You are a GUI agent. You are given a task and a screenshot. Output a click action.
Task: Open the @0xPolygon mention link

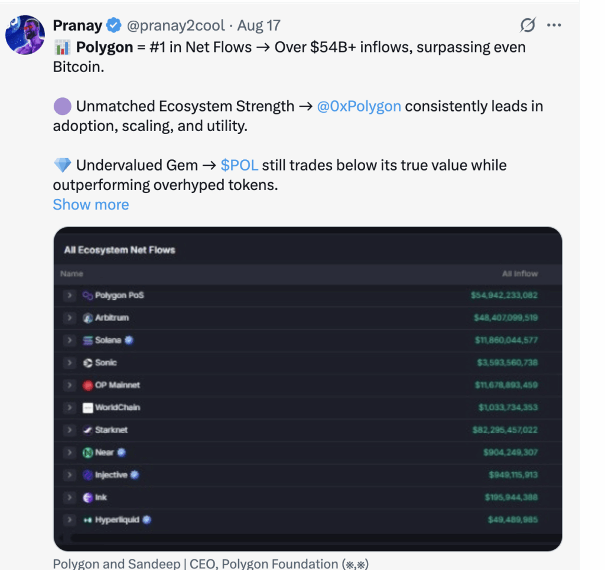pyautogui.click(x=359, y=106)
